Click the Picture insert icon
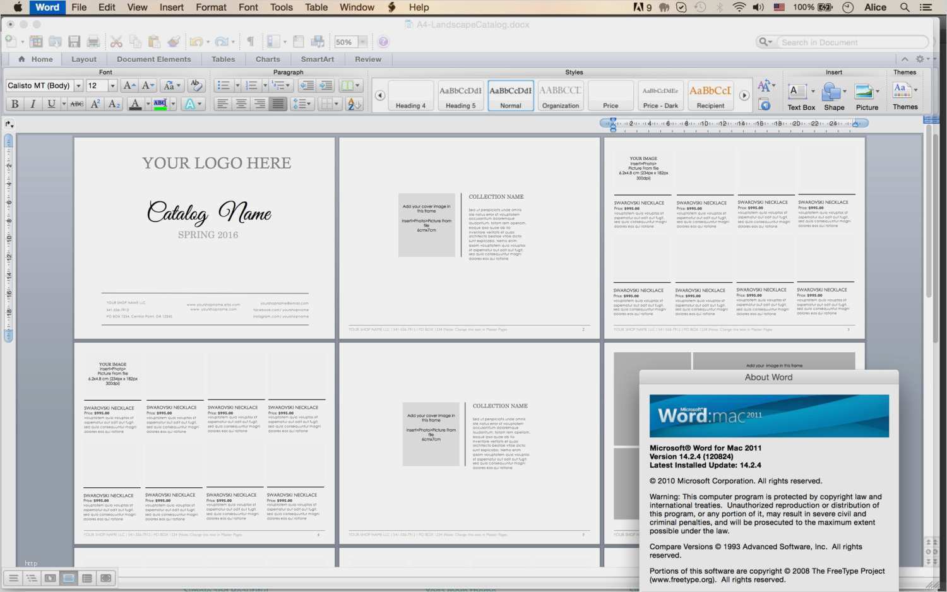The width and height of the screenshot is (947, 592). pyautogui.click(x=864, y=92)
